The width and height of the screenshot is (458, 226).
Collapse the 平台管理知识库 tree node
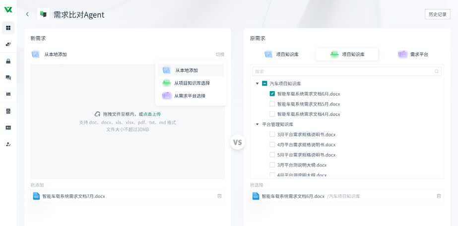coord(257,124)
